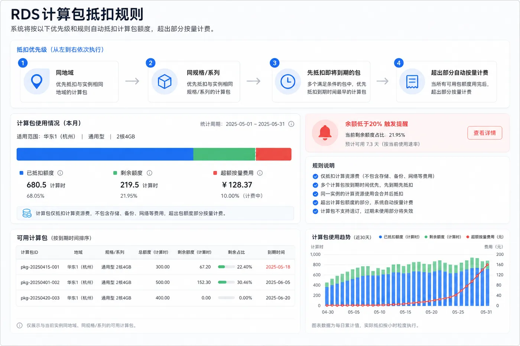Viewport: 520px width, 346px height.
Task: Show info tooltip icon next to 已抵扣额度
Action: 60,173
